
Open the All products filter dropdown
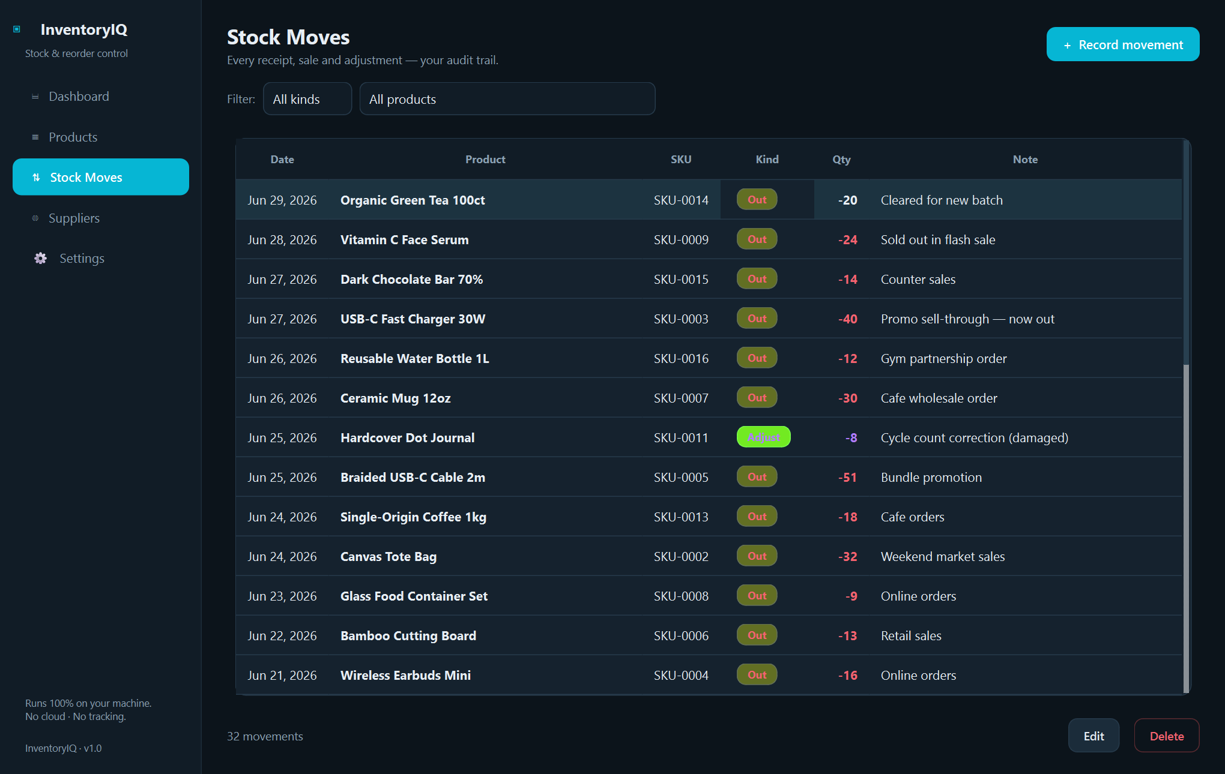click(507, 99)
